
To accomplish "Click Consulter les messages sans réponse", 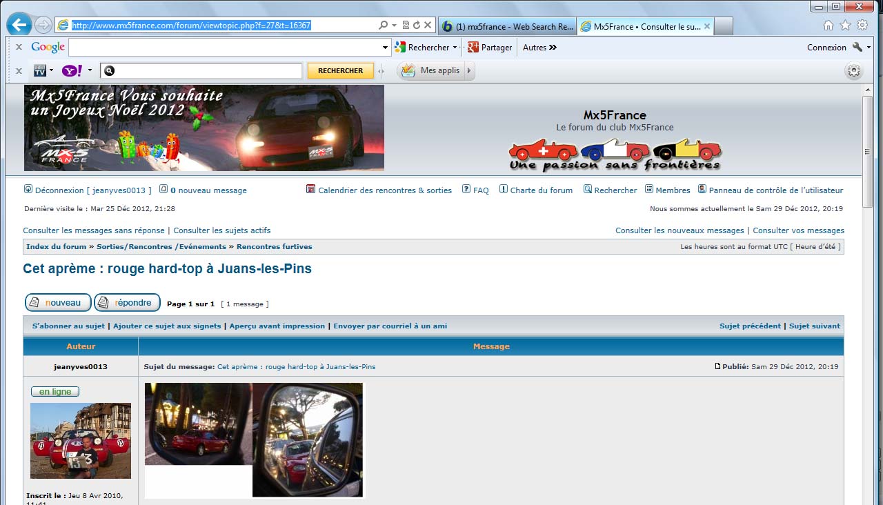I will [x=94, y=230].
